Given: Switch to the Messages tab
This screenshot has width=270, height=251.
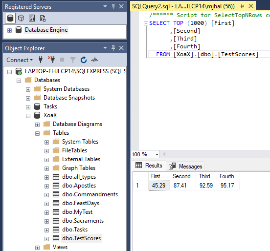Looking at the screenshot, I should point(186,166).
